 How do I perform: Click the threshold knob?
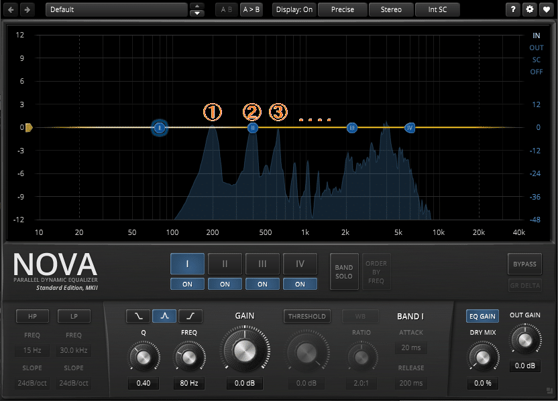pyautogui.click(x=306, y=353)
